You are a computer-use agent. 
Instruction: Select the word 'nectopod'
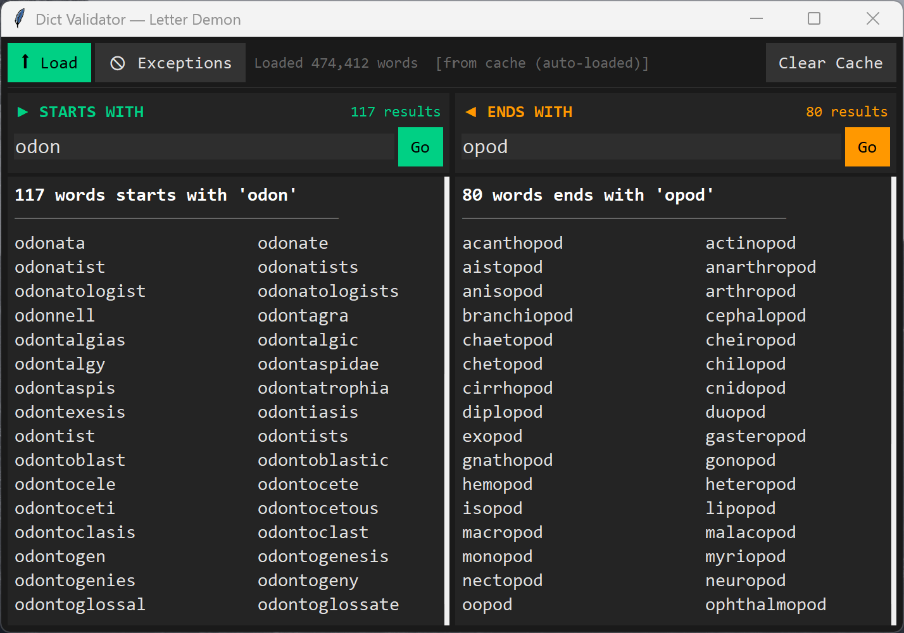coord(503,580)
